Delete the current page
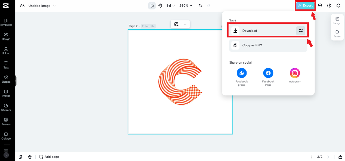 coord(30,157)
